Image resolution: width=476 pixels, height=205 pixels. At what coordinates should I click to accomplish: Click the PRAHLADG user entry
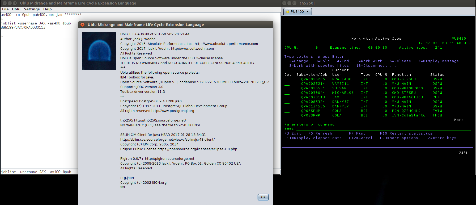coord(342,79)
